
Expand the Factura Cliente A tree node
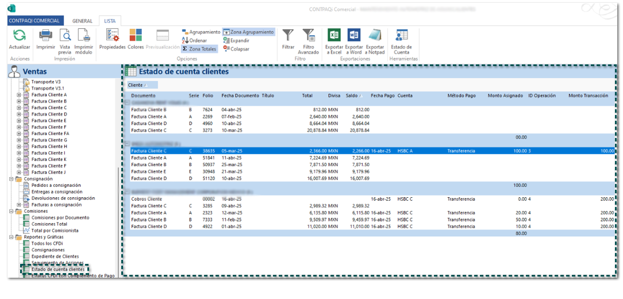19,95
